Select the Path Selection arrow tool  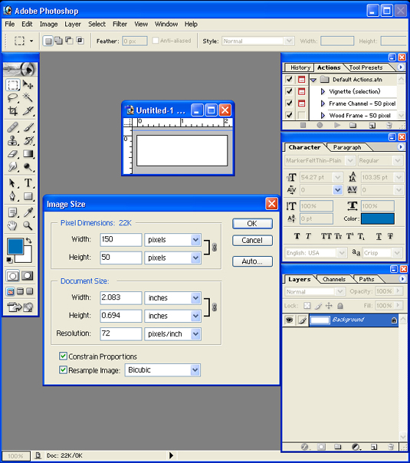point(13,183)
